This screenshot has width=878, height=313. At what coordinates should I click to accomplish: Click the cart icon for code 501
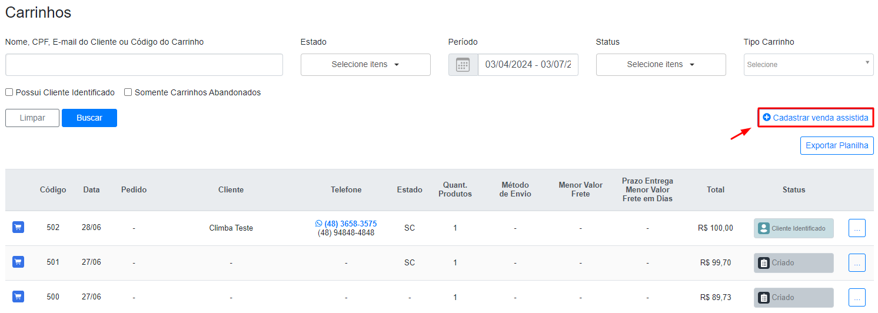pos(18,262)
